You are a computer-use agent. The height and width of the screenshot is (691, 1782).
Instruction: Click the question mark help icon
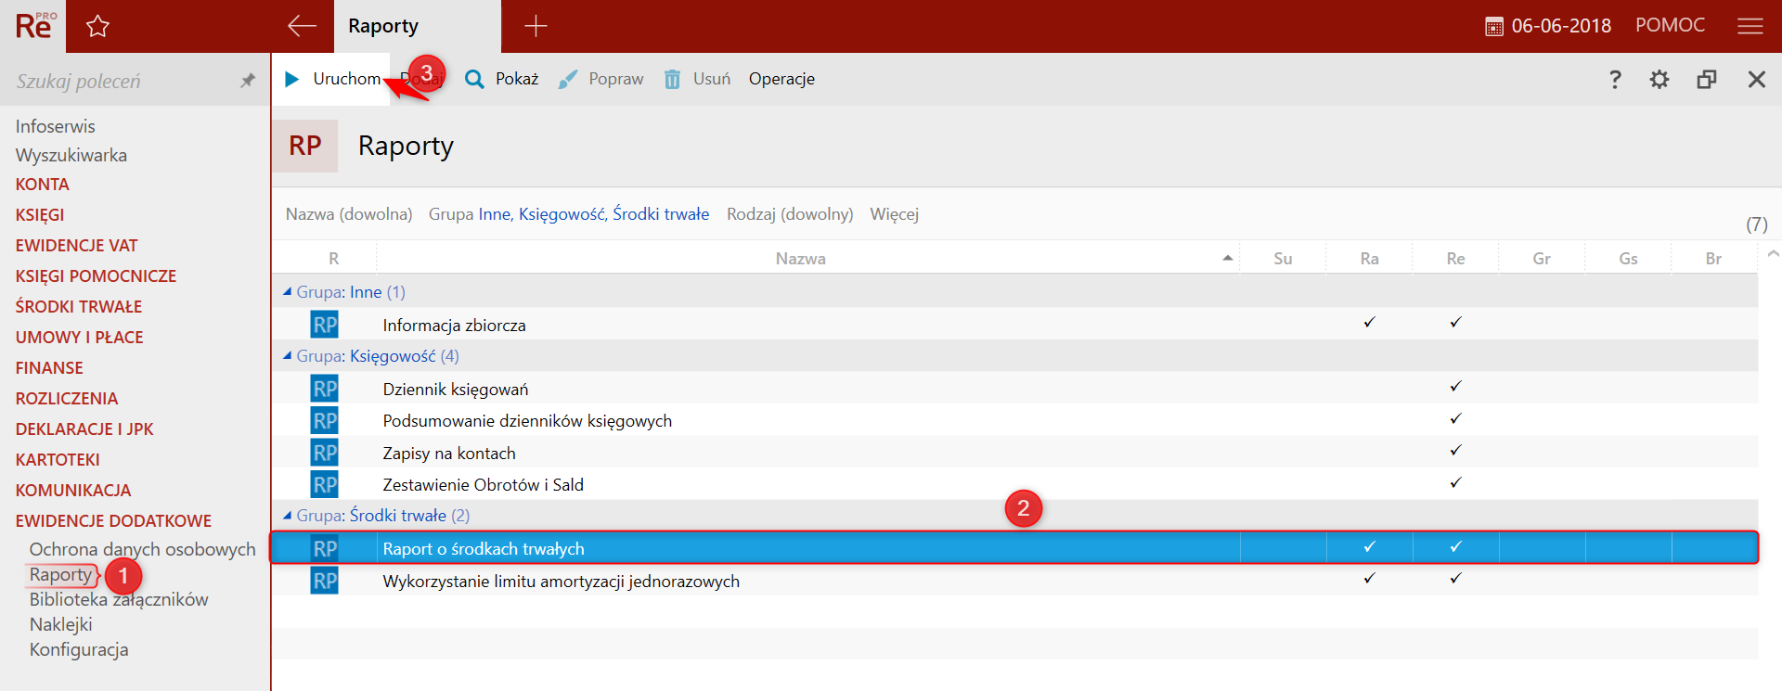click(1615, 80)
